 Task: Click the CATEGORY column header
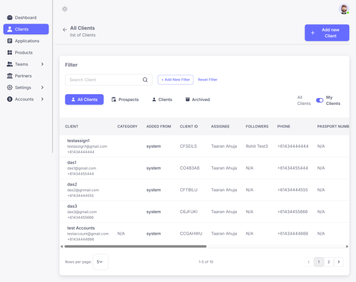(127, 126)
